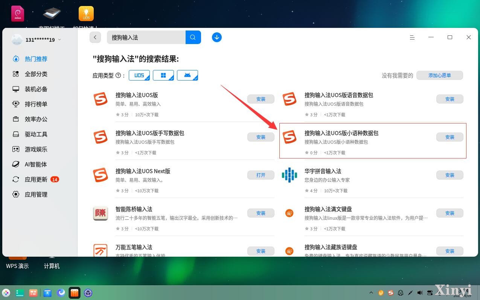Click the 搜狗输入法满文键盘 app icon
This screenshot has width=480, height=300.
(290, 213)
